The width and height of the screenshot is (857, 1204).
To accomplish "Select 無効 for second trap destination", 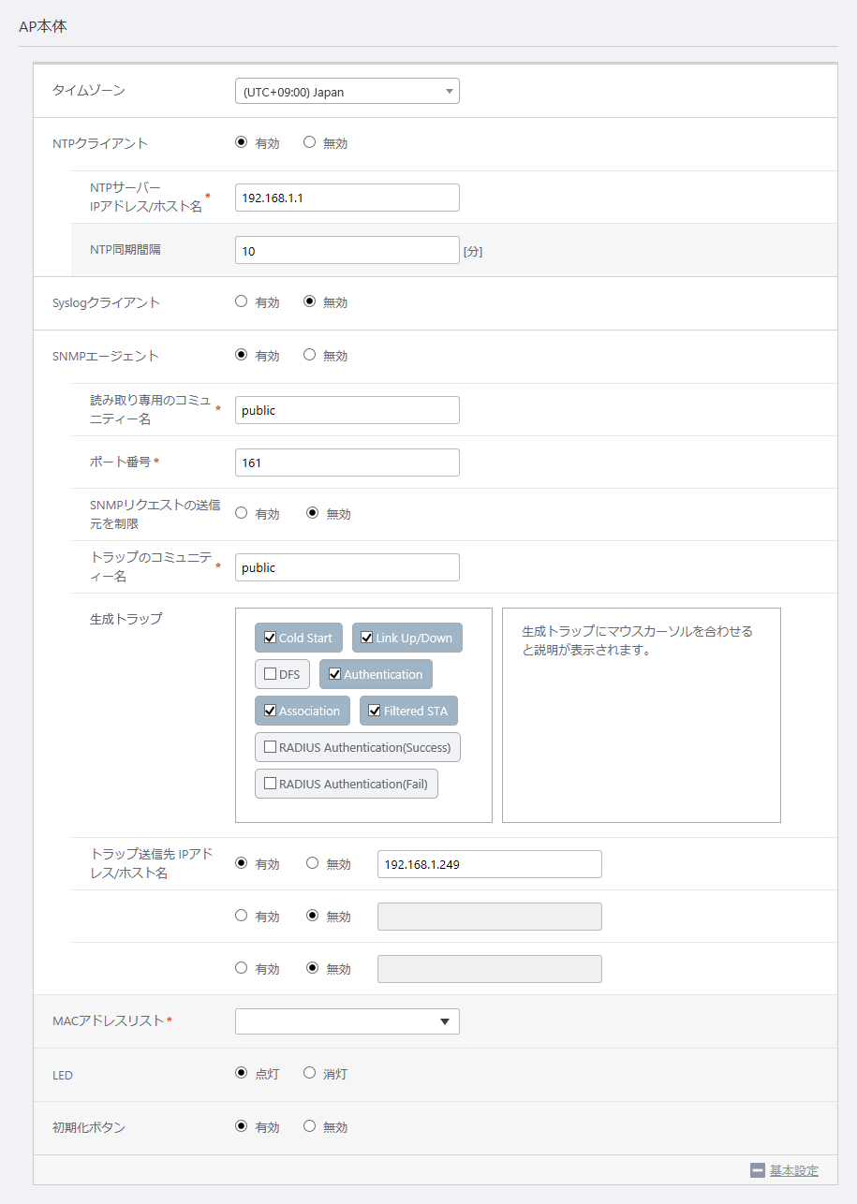I will 313,916.
